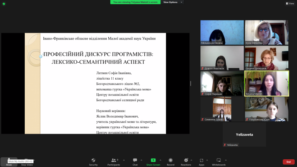Click the green encryption shield icon
This screenshot has height=167, width=297.
[4, 4]
